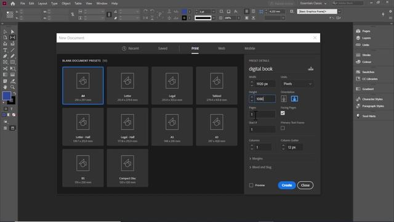Image resolution: width=394 pixels, height=222 pixels.
Task: Select the Page tool
Action: pyautogui.click(x=5, y=38)
